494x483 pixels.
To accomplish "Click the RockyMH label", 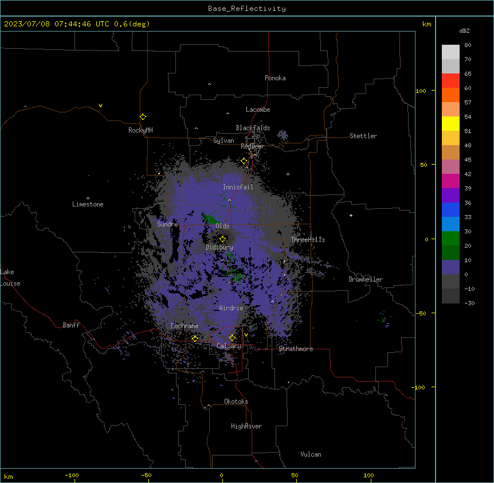I will [x=140, y=130].
